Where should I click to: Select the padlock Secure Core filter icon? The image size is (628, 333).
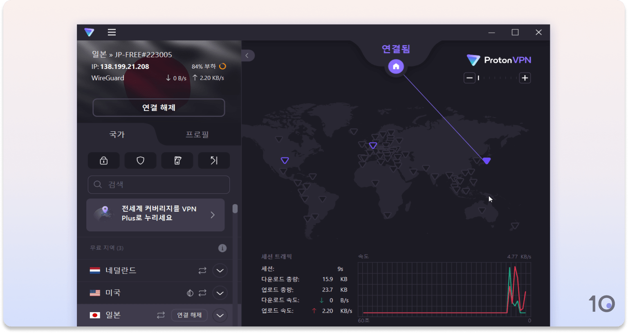click(x=103, y=160)
